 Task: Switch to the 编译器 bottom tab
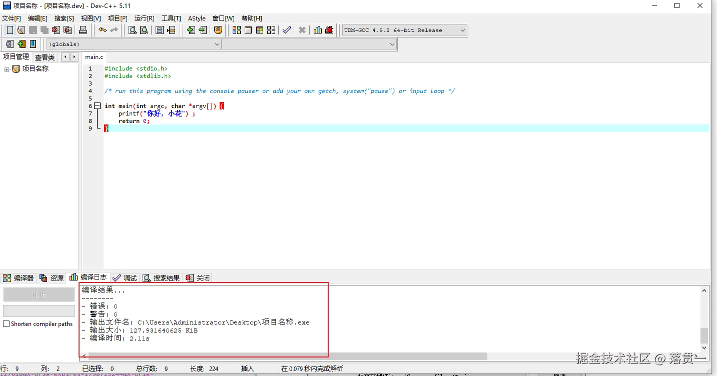tap(19, 278)
